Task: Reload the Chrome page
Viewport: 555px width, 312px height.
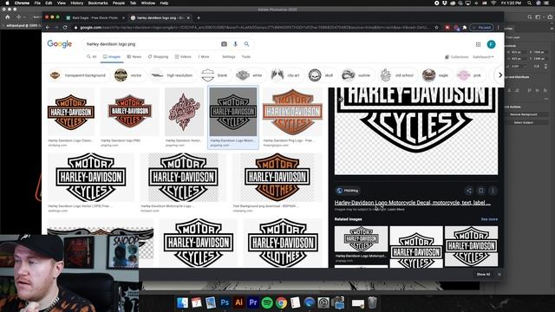Action: [65, 27]
